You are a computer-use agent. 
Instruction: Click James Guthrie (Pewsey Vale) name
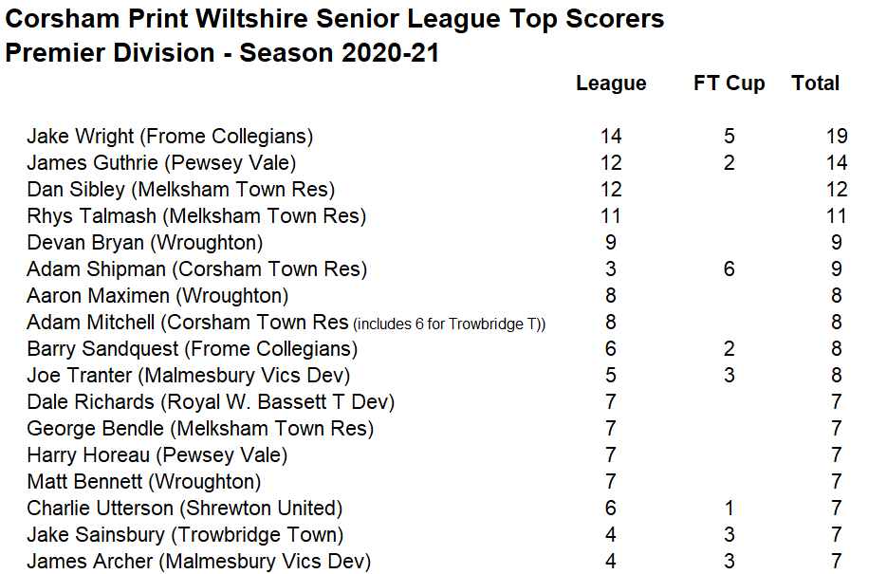click(x=161, y=163)
